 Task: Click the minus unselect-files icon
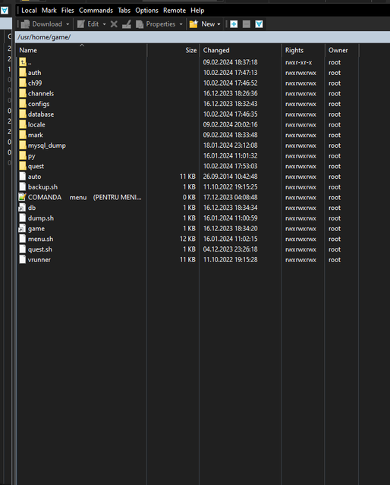[x=247, y=24]
